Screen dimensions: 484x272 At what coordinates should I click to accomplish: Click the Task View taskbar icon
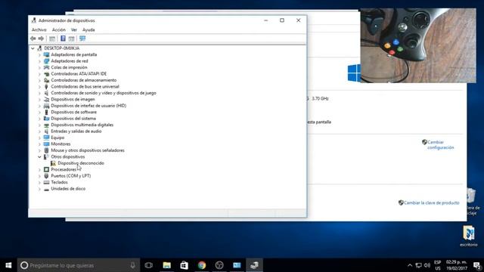click(149, 265)
